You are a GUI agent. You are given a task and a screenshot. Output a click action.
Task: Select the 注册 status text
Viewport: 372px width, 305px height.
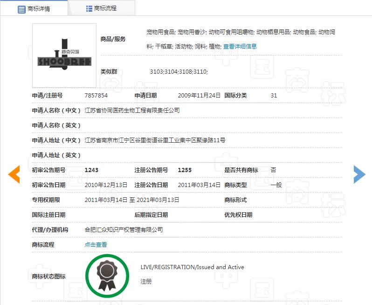146,282
